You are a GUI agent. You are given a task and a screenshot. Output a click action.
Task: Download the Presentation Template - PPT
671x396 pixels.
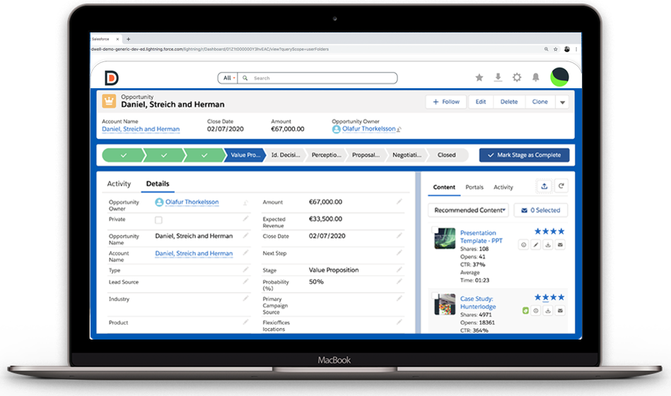(548, 245)
